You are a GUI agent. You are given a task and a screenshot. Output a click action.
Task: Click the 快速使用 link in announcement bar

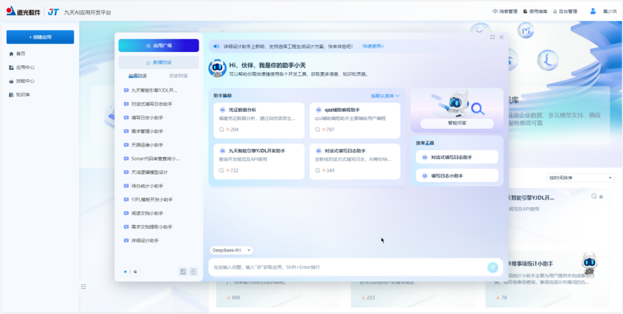click(x=373, y=46)
